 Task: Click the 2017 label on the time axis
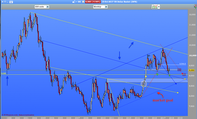pos(163,118)
